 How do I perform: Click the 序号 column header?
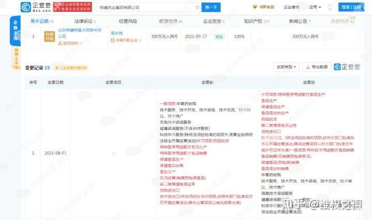[33, 82]
